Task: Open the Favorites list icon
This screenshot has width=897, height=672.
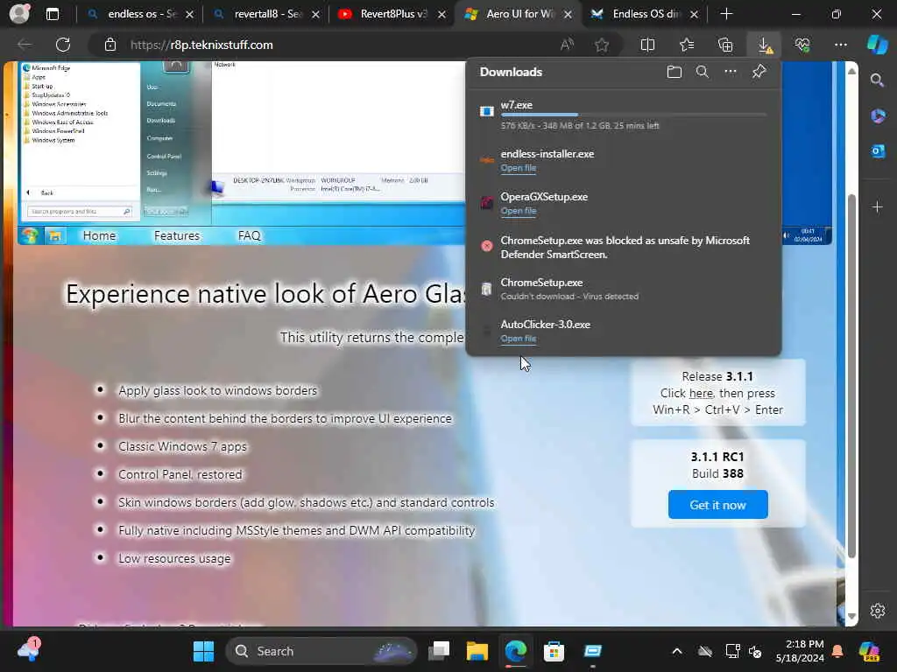Action: 687,45
